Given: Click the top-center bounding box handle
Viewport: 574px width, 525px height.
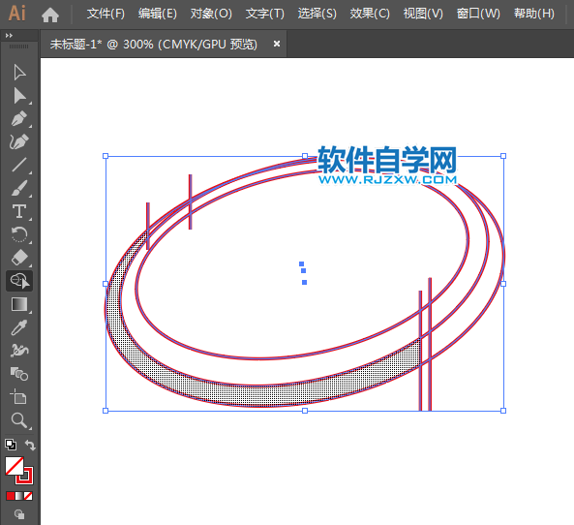Looking at the screenshot, I should [305, 156].
